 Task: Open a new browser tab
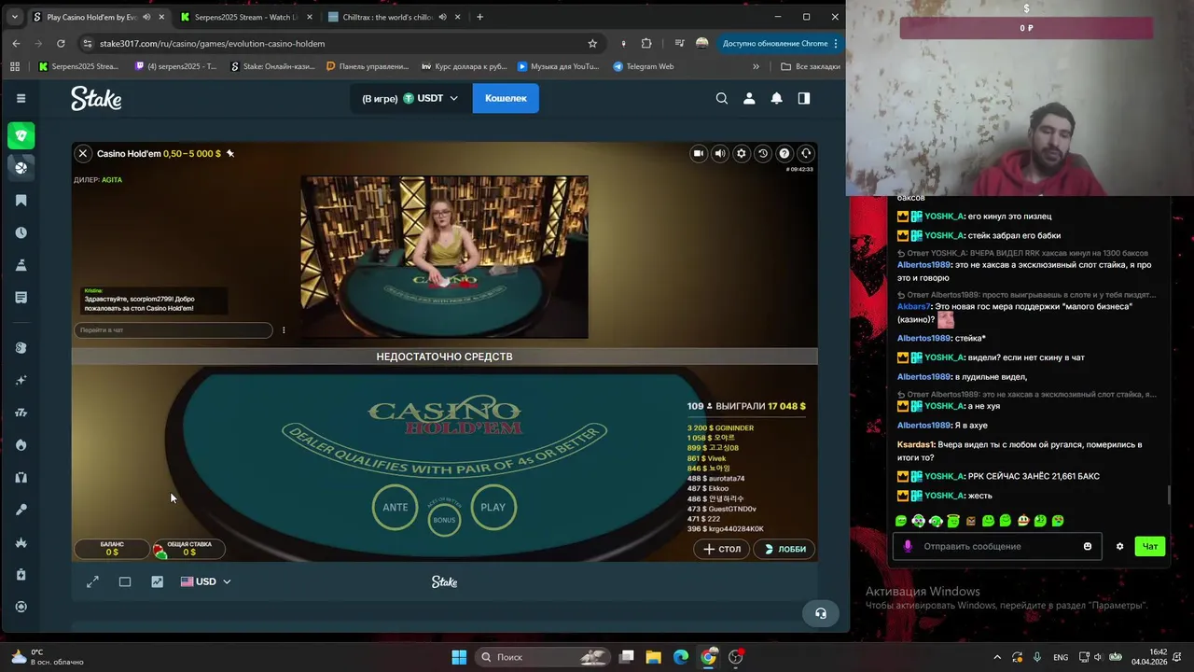[479, 17]
